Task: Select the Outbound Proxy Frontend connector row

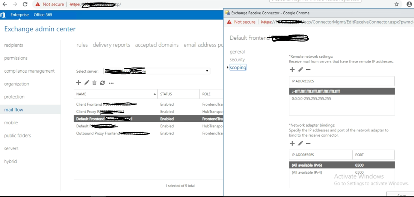Action: click(x=148, y=133)
